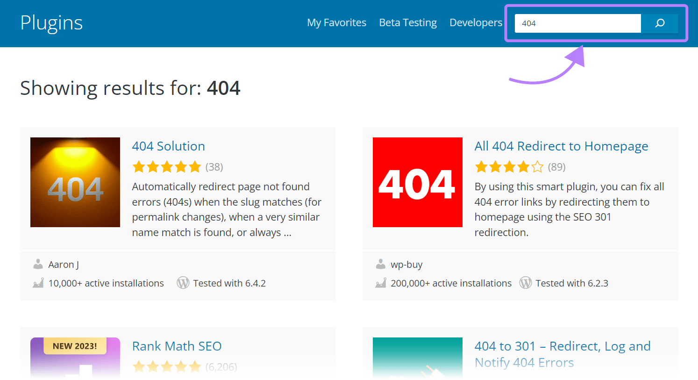Click the WordPress logo beside "Tested with 6.4.2"
This screenshot has width=698, height=380.
coord(183,282)
